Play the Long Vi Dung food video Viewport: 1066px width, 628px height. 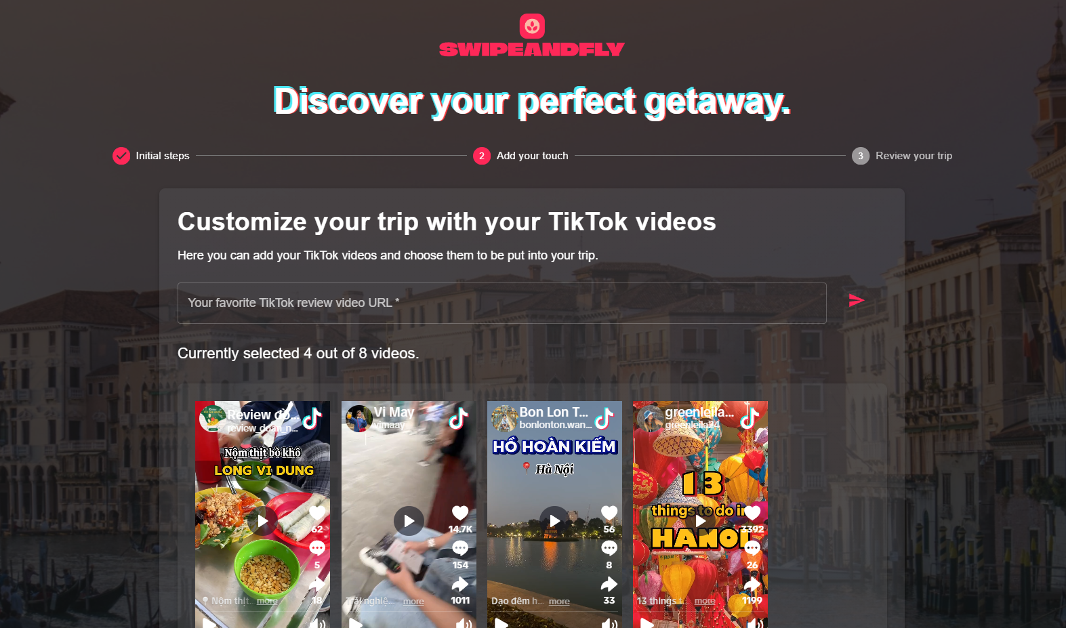click(262, 521)
